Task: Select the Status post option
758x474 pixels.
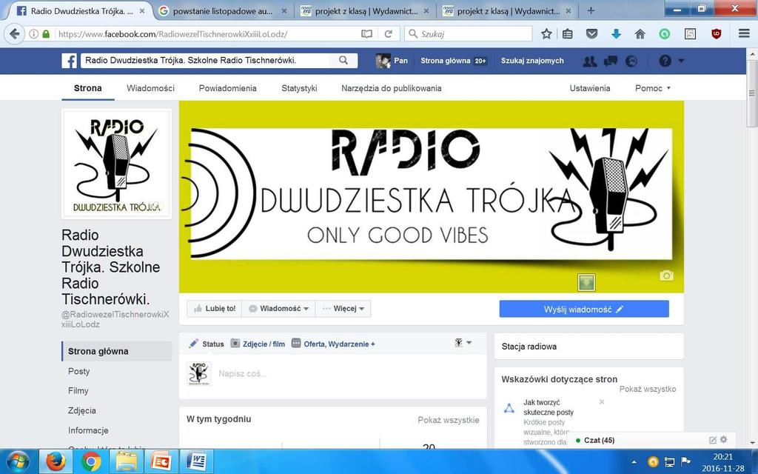Action: 207,344
